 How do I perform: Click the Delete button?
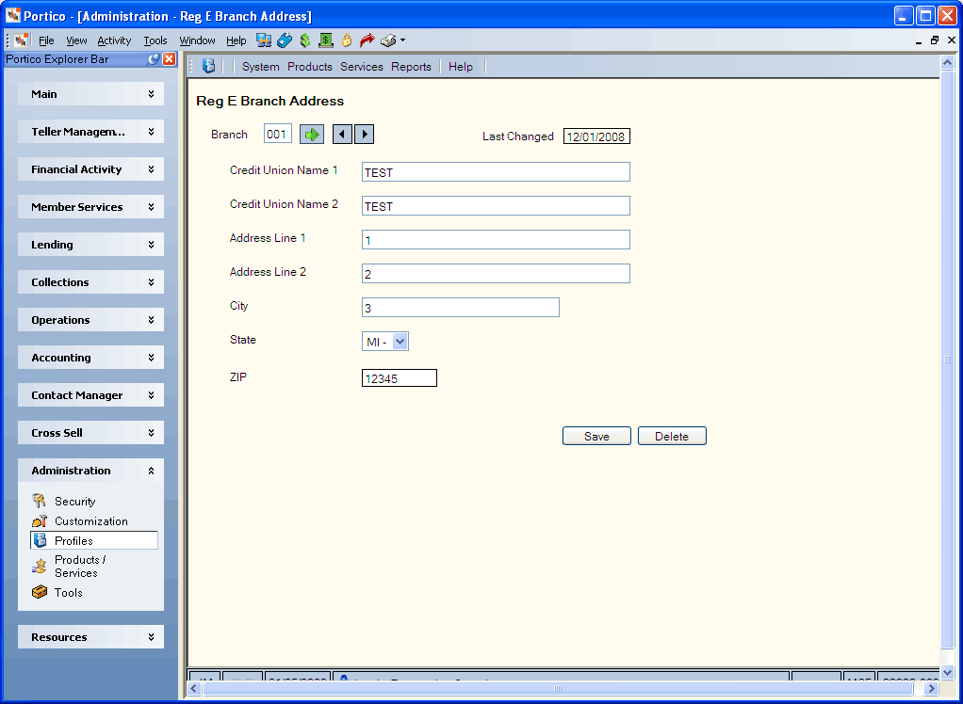click(672, 436)
